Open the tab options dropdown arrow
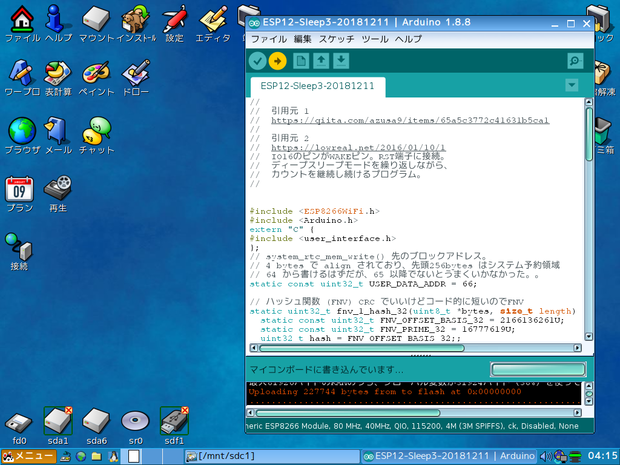This screenshot has width=620, height=465. (572, 85)
